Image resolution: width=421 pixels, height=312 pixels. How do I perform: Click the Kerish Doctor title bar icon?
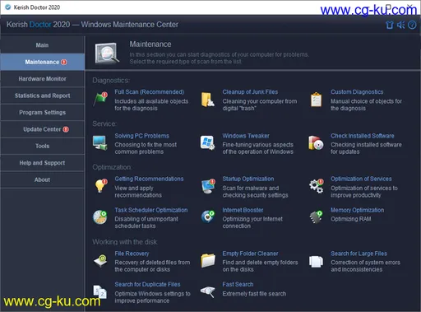(8, 7)
